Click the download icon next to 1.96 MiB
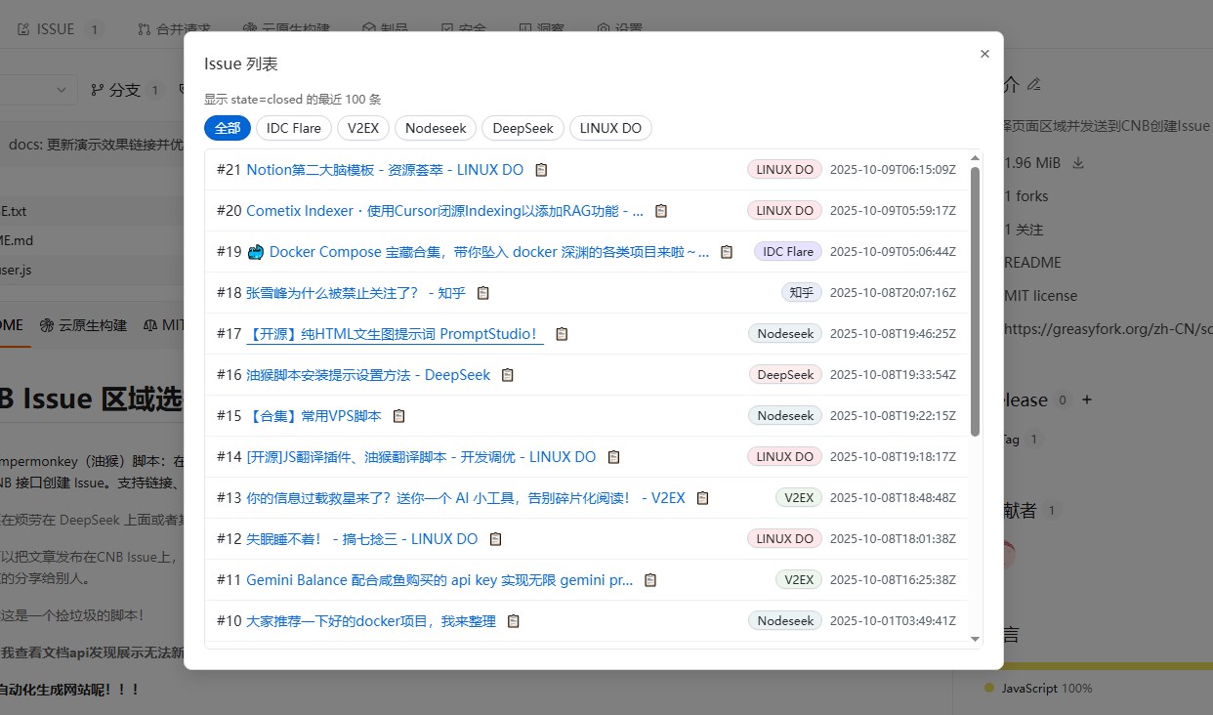 pyautogui.click(x=1078, y=163)
